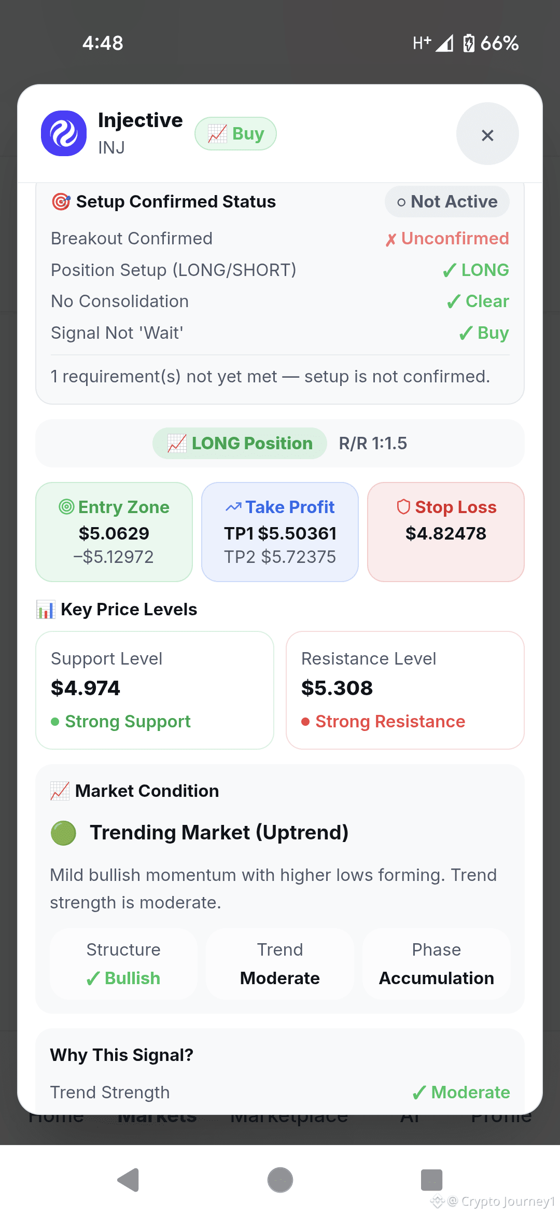The width and height of the screenshot is (560, 1214).
Task: Tap the Not Active status pill
Action: pyautogui.click(x=447, y=202)
